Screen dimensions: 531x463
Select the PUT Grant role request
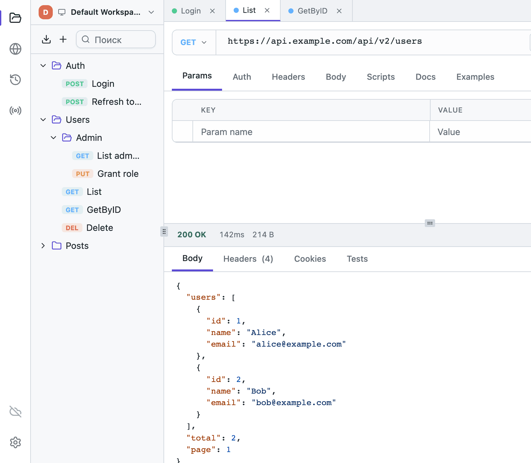pyautogui.click(x=97, y=174)
